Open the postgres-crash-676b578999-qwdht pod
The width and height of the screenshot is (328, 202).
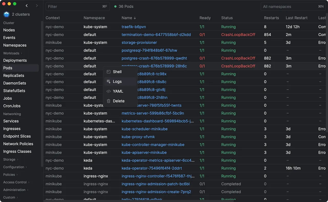coord(154,58)
